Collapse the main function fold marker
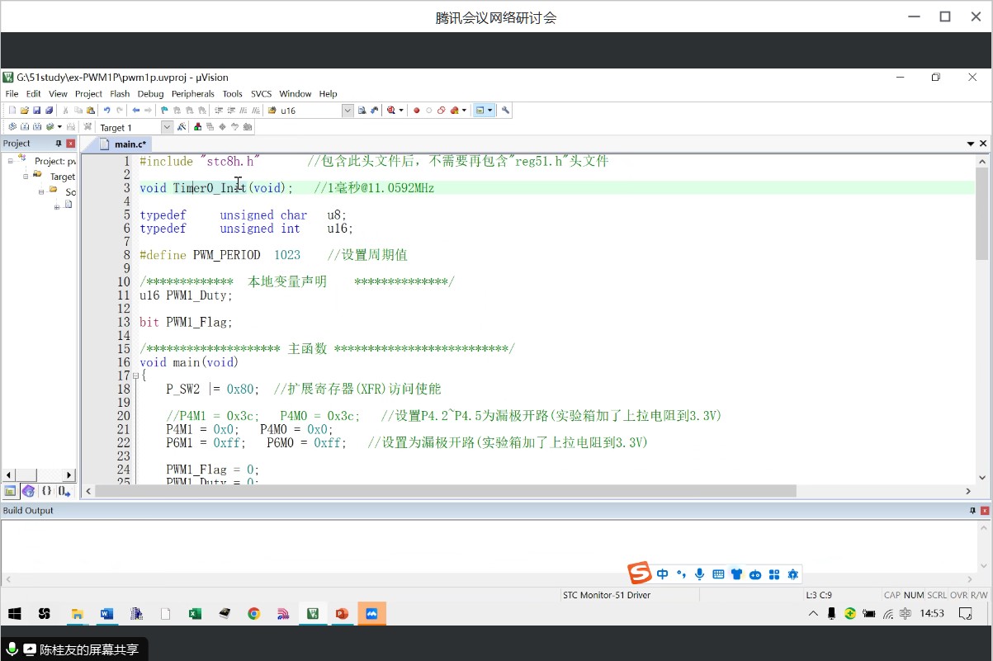This screenshot has width=993, height=661. 135,376
